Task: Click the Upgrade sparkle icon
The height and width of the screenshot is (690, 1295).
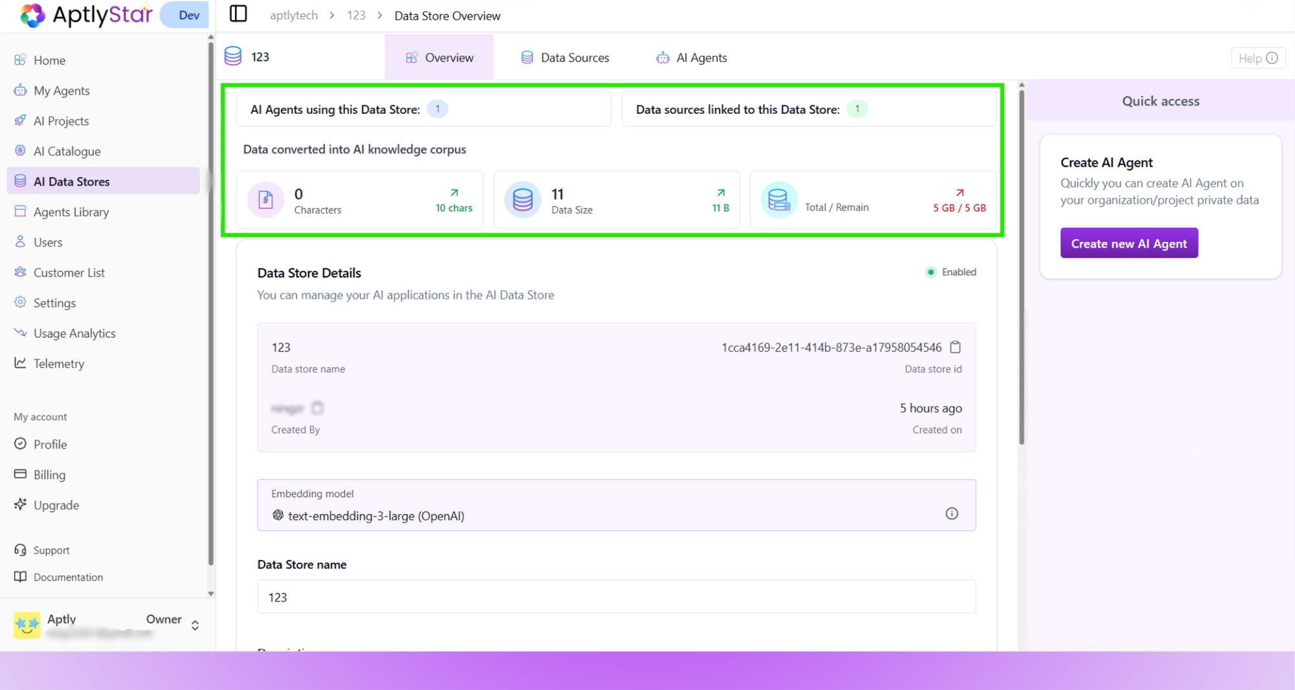Action: tap(20, 504)
